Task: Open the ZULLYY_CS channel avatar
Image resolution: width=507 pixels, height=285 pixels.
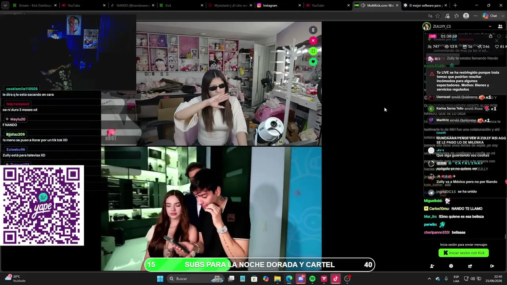Action: coord(427,27)
